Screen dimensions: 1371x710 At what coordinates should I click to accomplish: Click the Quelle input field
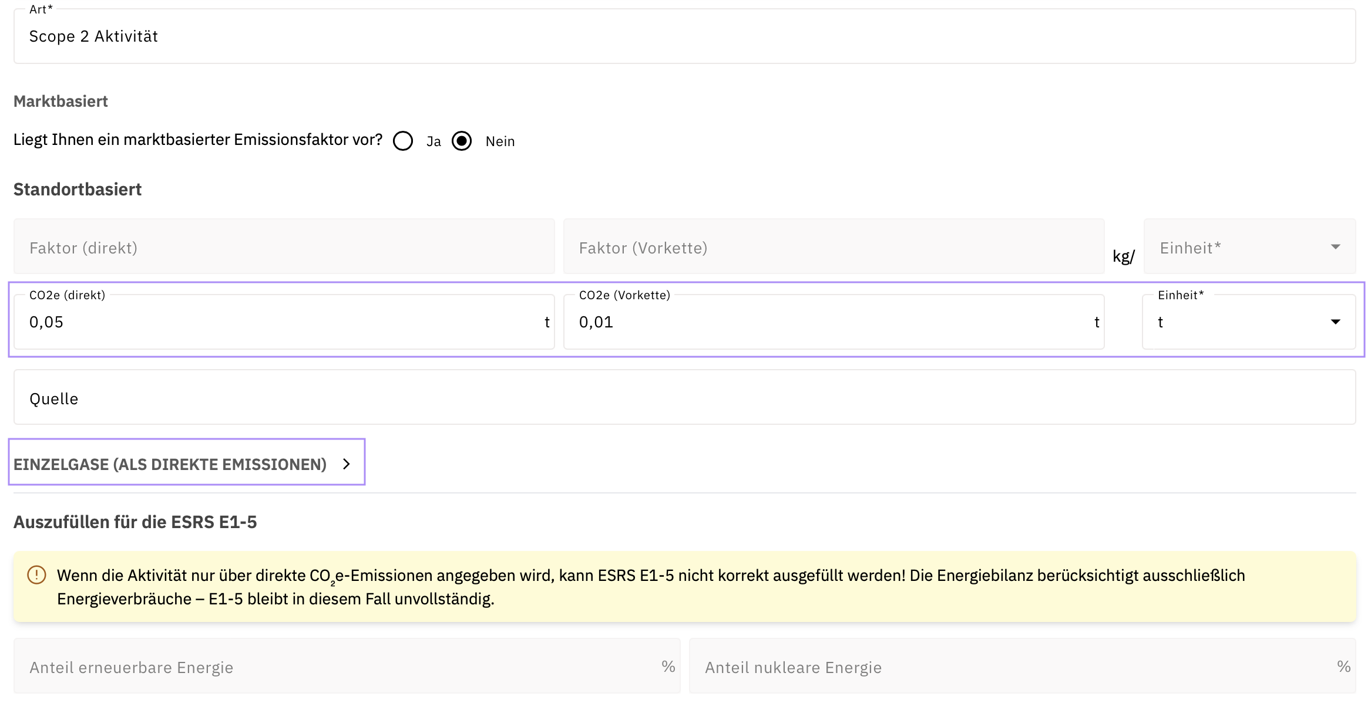pyautogui.click(x=684, y=398)
